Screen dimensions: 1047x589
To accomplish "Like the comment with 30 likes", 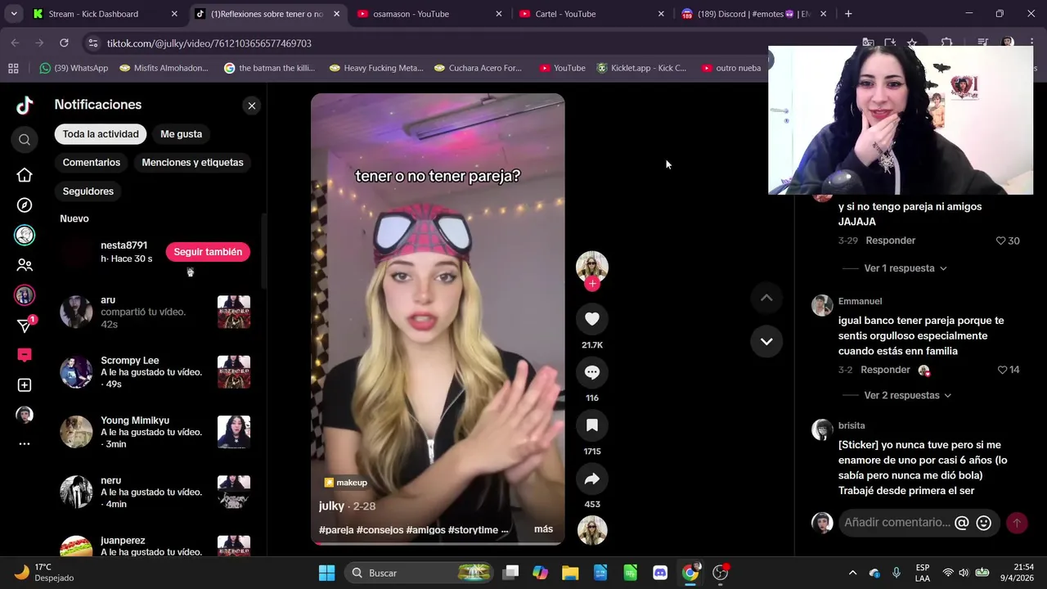I will [x=1000, y=241].
